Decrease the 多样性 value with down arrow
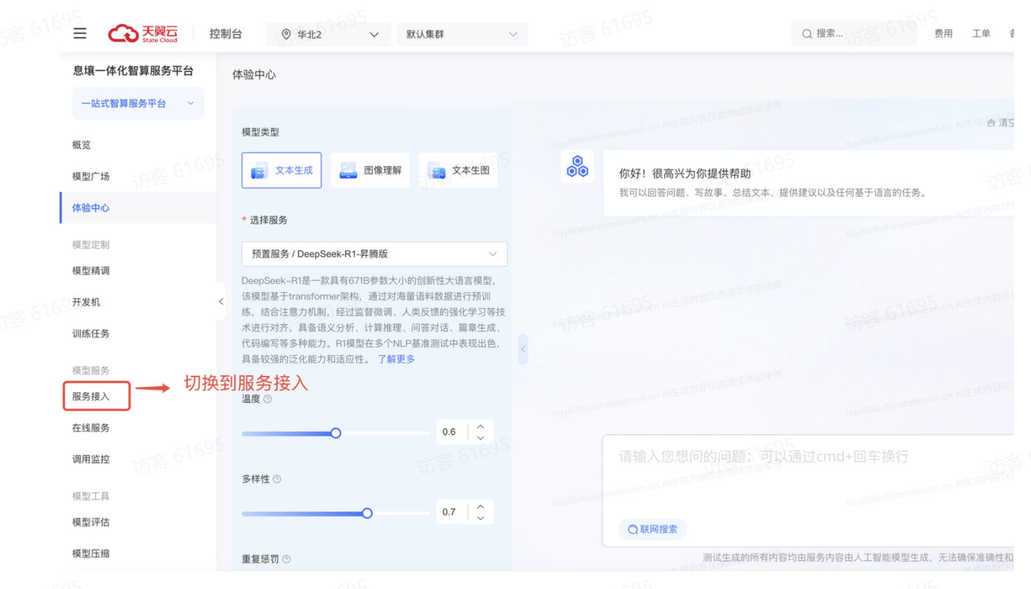Viewport: 1031px width, 589px height. pyautogui.click(x=481, y=518)
